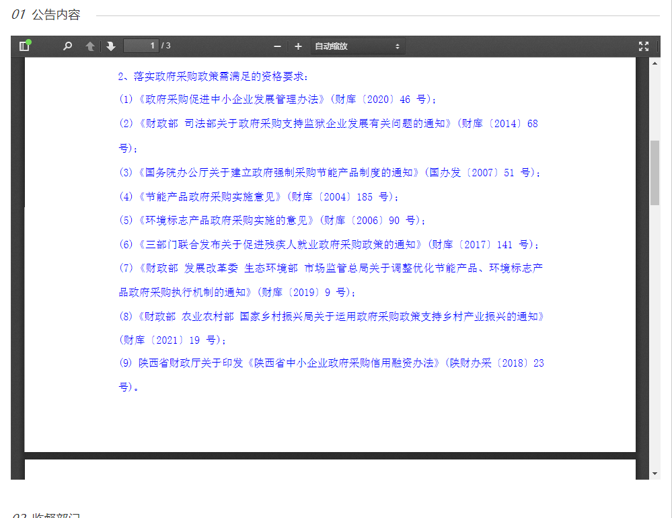The width and height of the screenshot is (672, 518).
Task: Zoom out with the minus button
Action: [277, 46]
